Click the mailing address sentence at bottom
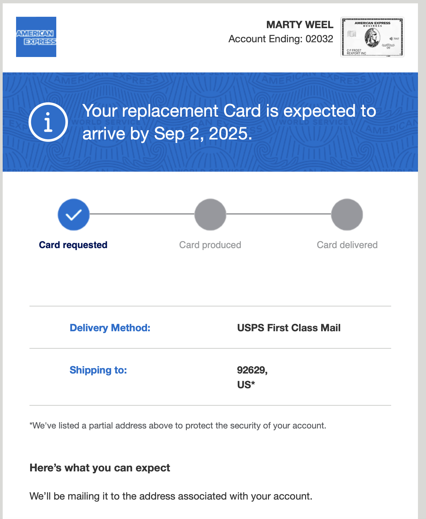 [171, 496]
